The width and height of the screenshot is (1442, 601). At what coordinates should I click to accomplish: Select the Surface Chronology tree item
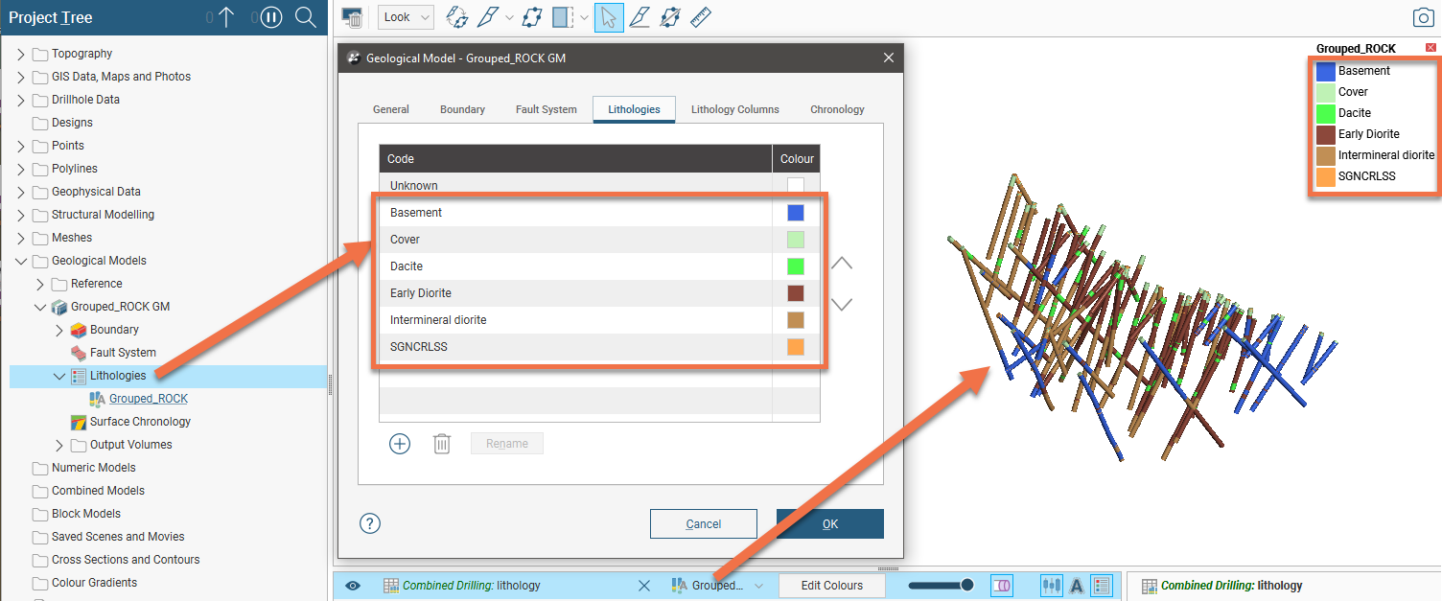tap(140, 422)
